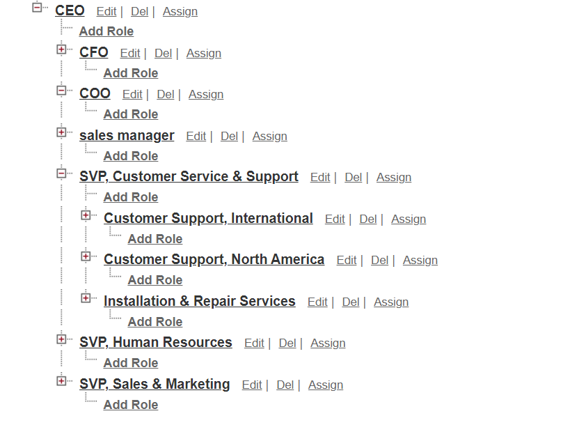Add Role directly under CEO
Viewport: 570px width, 432px height.
[106, 31]
